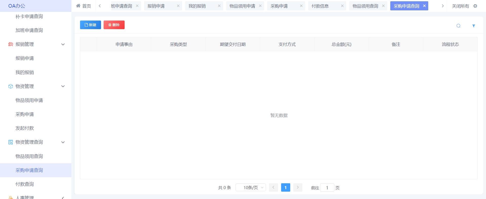
Task: Switch to the 采购申请 tab
Action: pos(279,6)
